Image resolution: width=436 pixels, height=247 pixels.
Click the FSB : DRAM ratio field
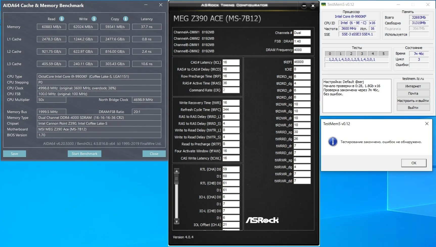pos(302,41)
